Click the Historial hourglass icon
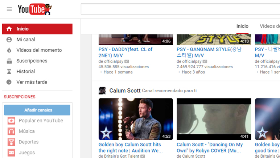Image resolution: width=280 pixels, height=158 pixels. click(9, 72)
